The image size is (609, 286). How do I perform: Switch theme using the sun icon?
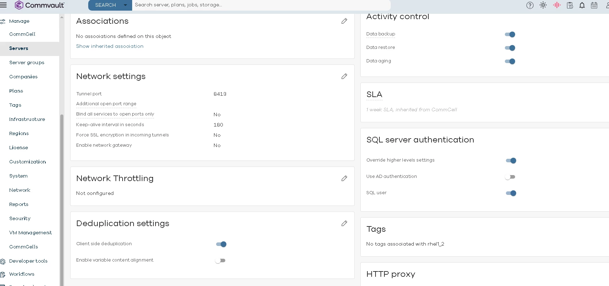[543, 5]
